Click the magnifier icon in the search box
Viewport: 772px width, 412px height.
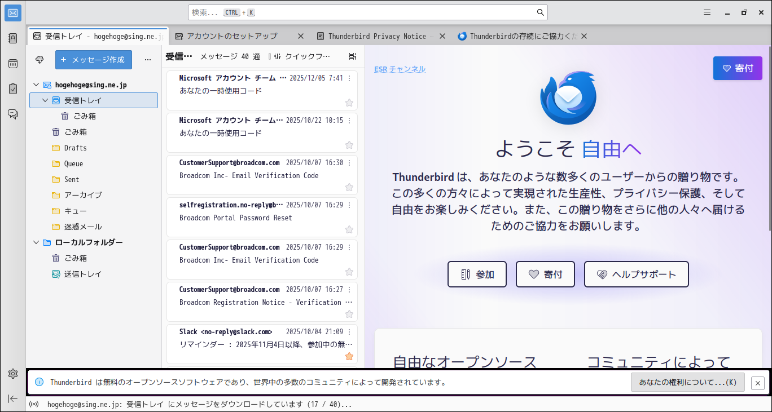click(x=540, y=12)
